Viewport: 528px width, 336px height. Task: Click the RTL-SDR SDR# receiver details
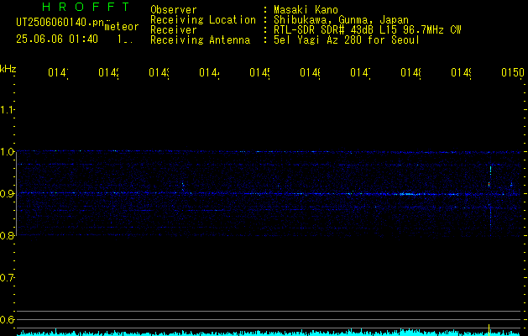click(x=368, y=30)
